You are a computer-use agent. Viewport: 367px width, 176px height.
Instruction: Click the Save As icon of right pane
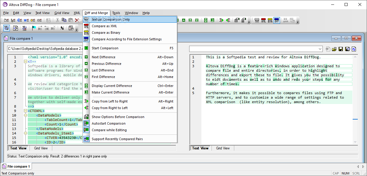(x=348, y=49)
